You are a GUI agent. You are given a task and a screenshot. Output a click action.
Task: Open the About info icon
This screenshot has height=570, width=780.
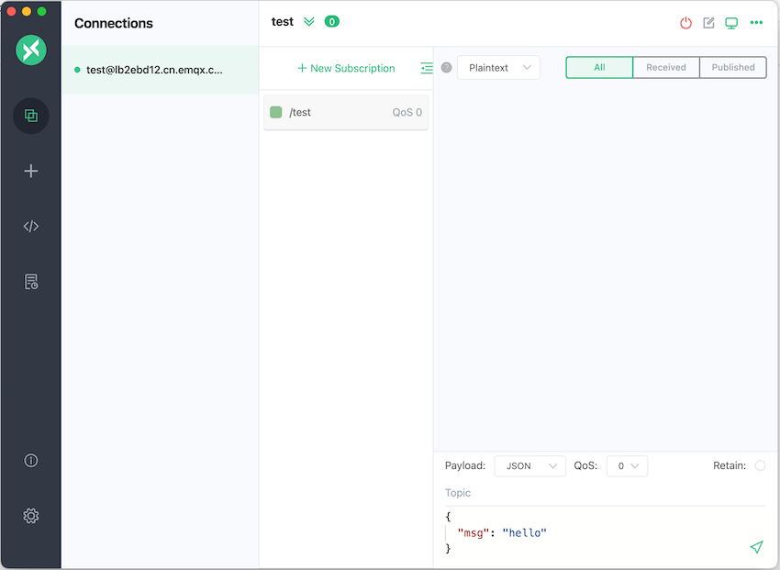pos(31,461)
